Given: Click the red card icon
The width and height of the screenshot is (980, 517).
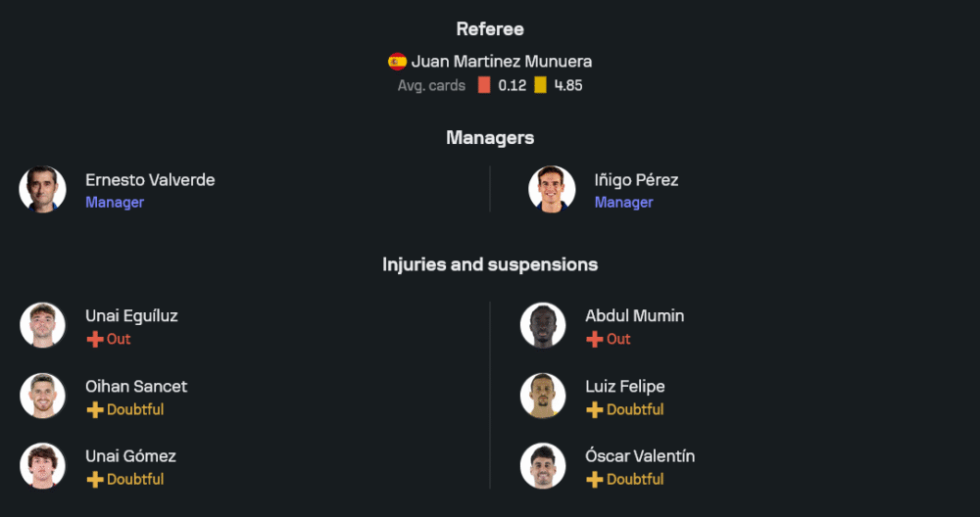Looking at the screenshot, I should coord(484,85).
